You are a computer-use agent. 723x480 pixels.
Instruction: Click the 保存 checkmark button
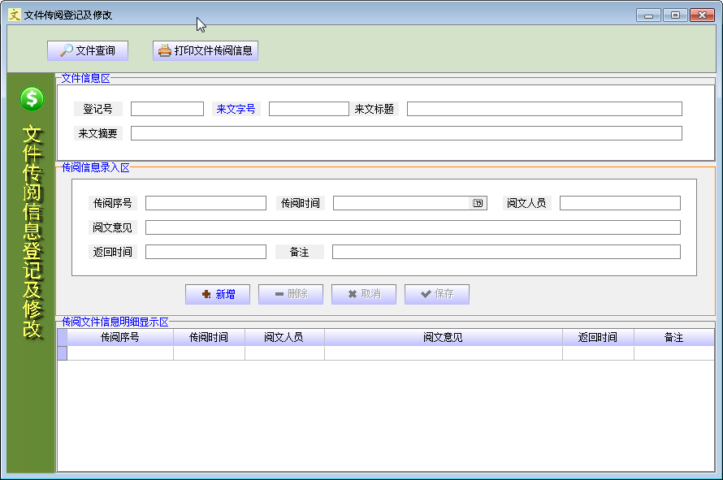[437, 294]
